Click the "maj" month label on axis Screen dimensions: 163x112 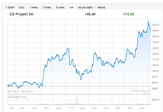[x=142, y=108]
